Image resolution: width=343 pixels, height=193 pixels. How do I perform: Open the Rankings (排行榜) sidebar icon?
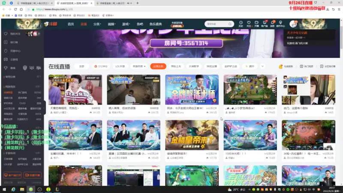tap(6, 42)
